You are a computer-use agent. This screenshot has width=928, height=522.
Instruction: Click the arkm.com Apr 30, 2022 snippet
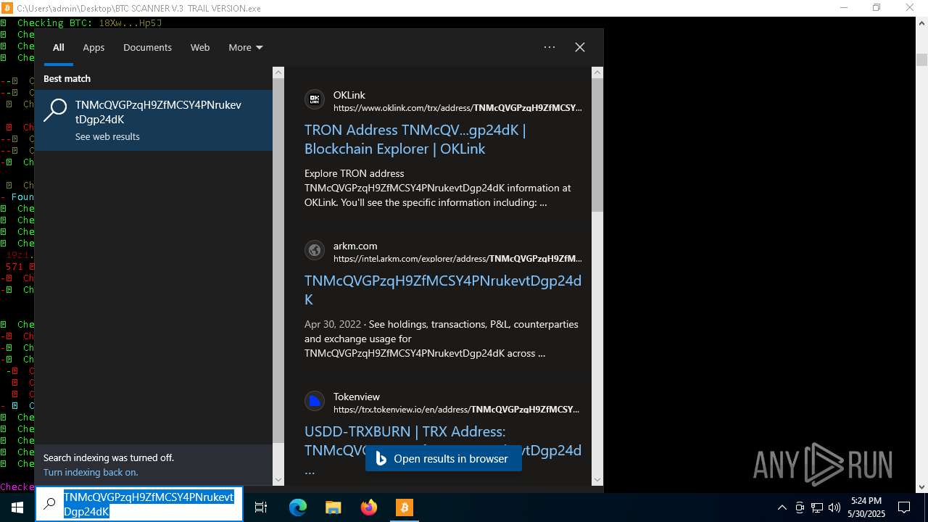click(442, 339)
